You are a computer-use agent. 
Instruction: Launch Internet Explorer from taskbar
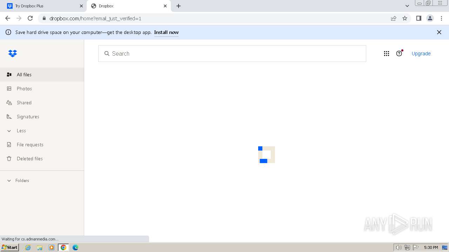(28, 247)
